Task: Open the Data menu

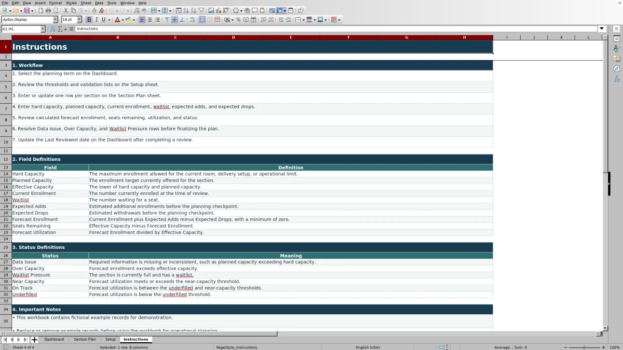Action: 99,3
